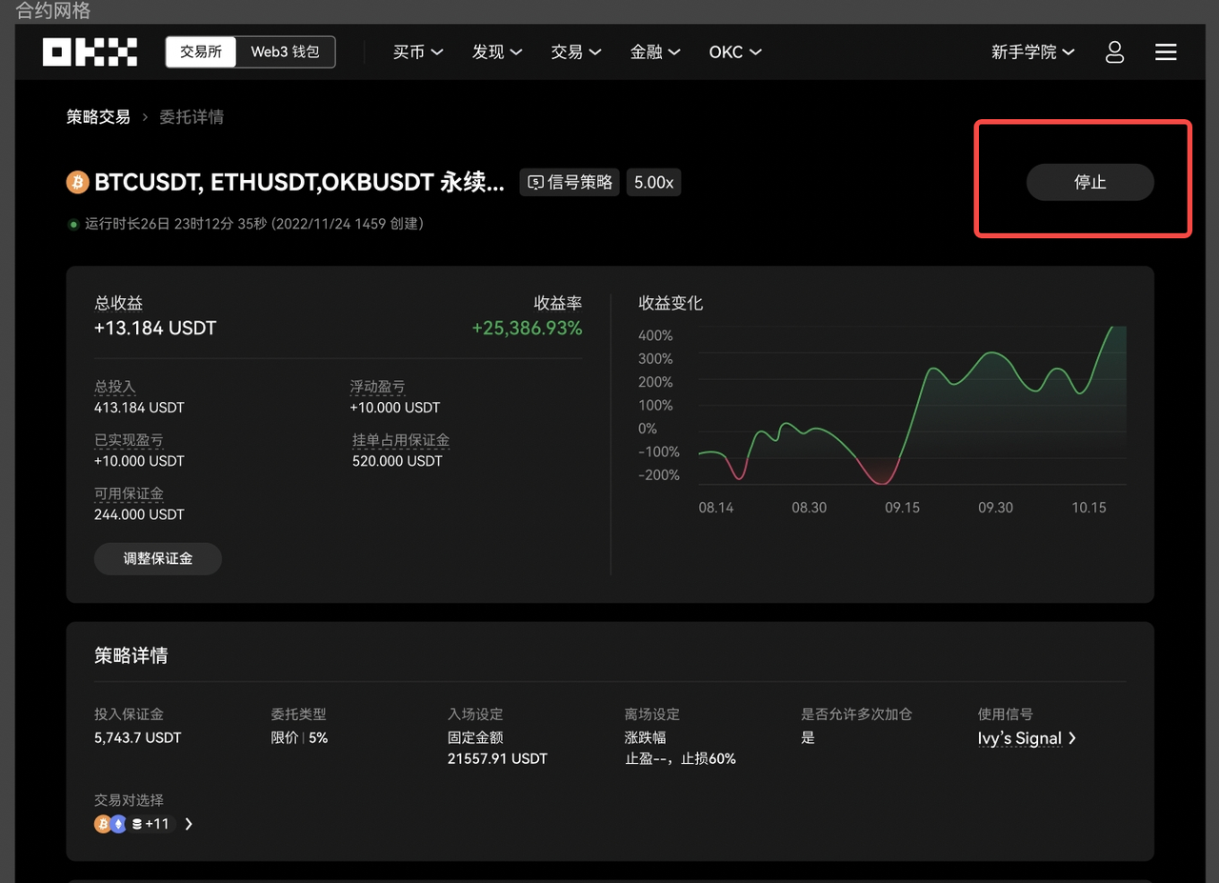Expand trading pairs via the right chevron

pyautogui.click(x=188, y=823)
